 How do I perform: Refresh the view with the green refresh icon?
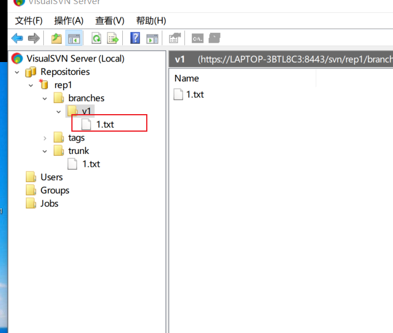[96, 39]
